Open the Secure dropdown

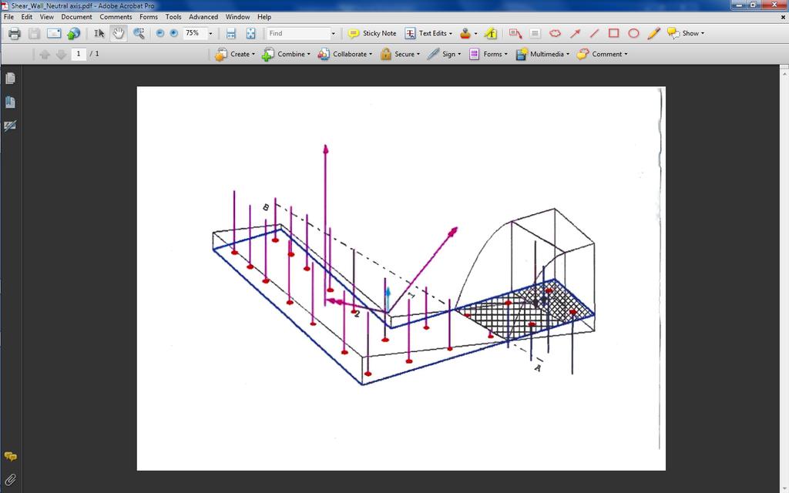(x=400, y=55)
